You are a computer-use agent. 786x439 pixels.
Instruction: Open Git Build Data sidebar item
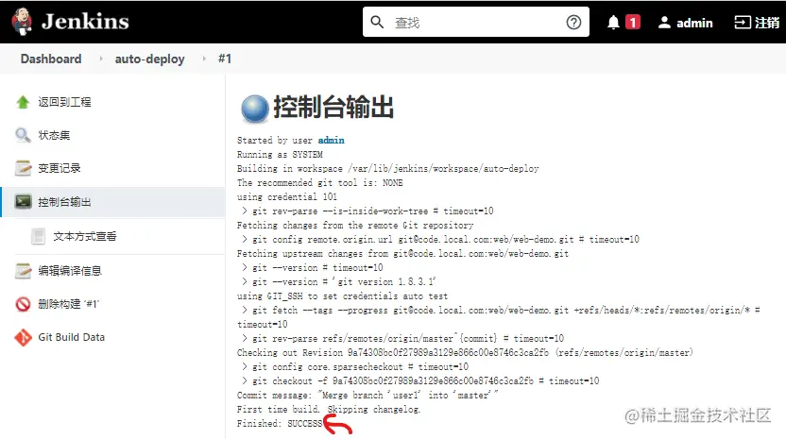pyautogui.click(x=71, y=337)
